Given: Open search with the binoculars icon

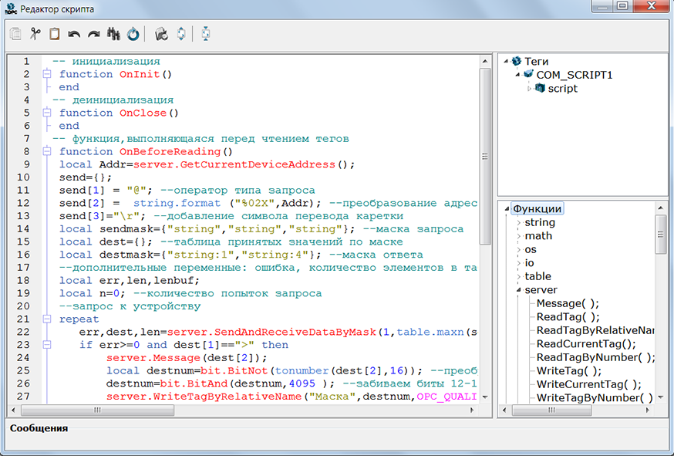Looking at the screenshot, I should [113, 34].
